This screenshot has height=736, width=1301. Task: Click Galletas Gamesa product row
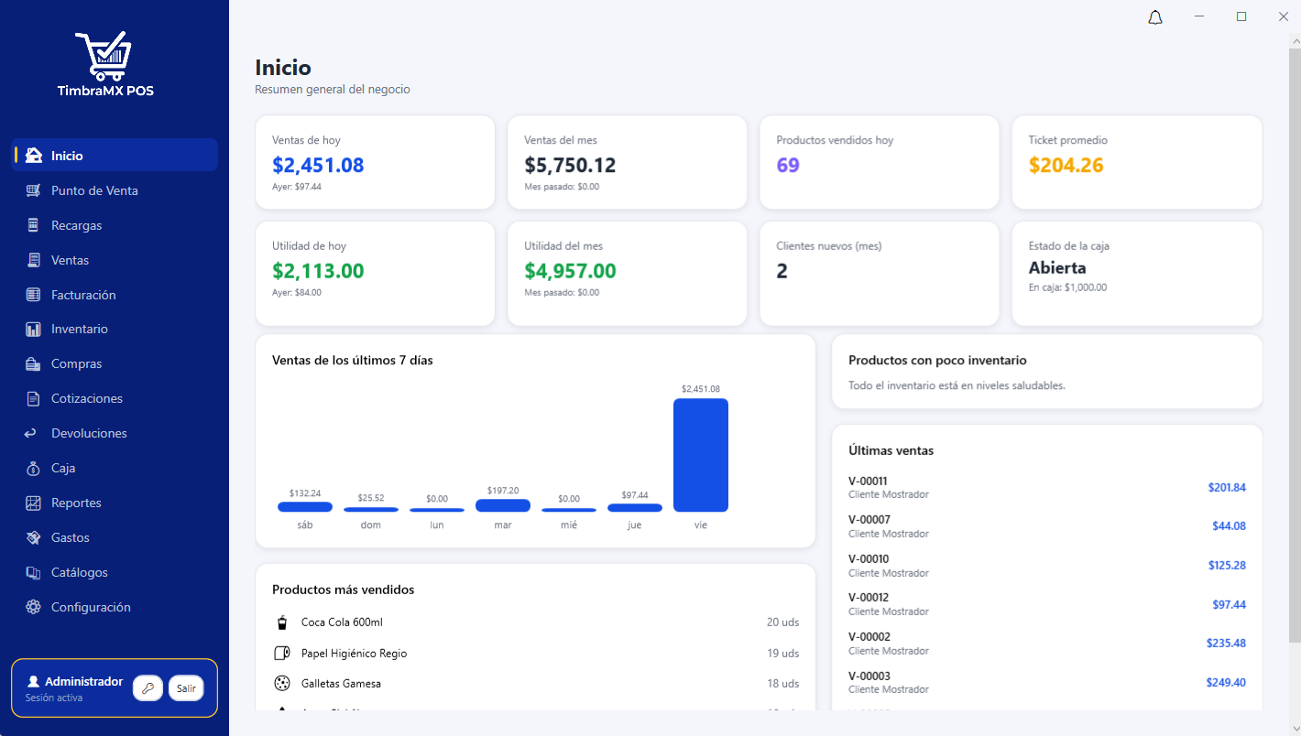535,684
